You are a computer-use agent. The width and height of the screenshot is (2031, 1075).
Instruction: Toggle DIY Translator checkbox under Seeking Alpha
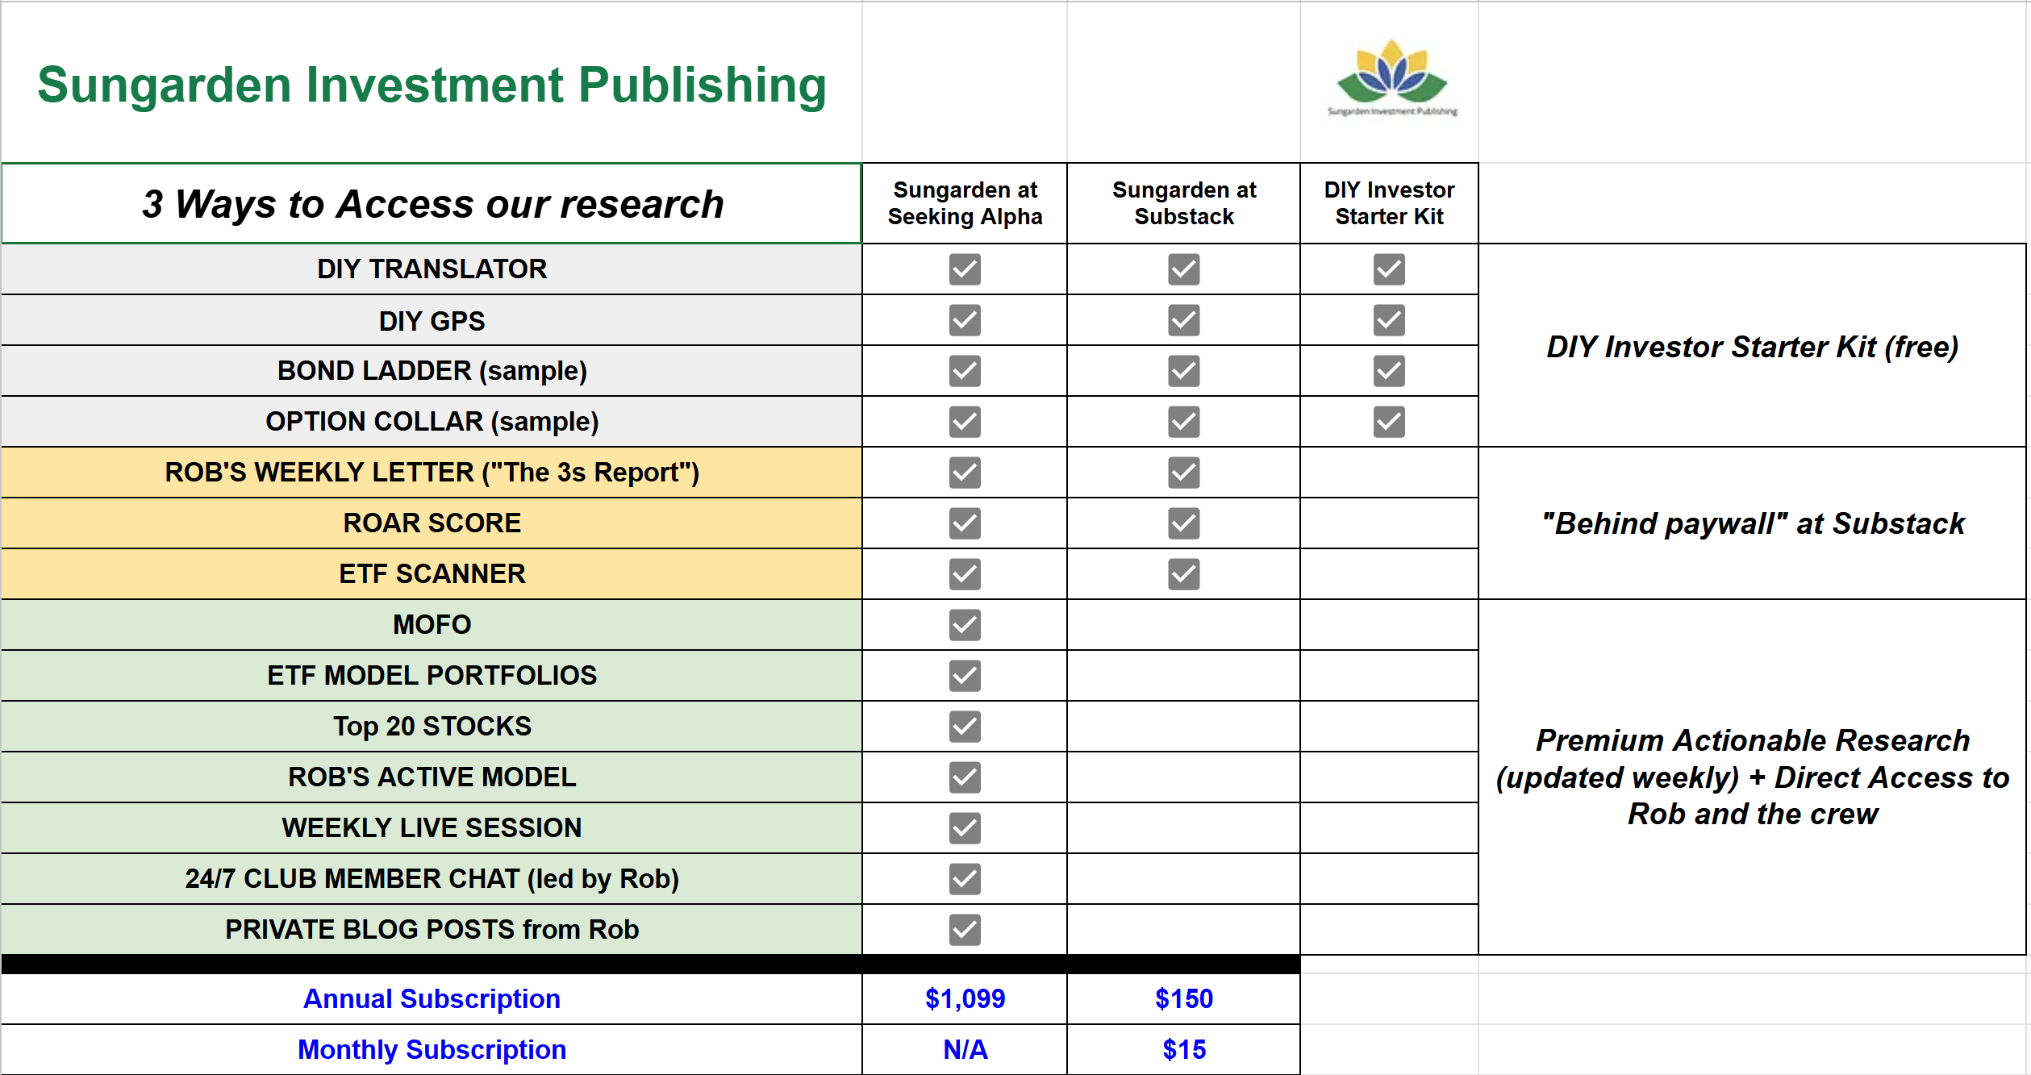[965, 269]
